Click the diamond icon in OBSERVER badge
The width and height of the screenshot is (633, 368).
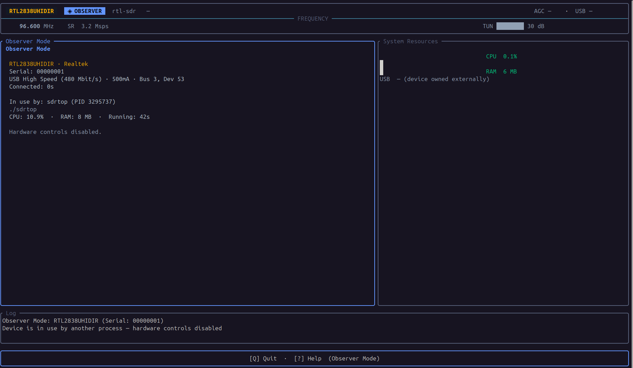[70, 11]
